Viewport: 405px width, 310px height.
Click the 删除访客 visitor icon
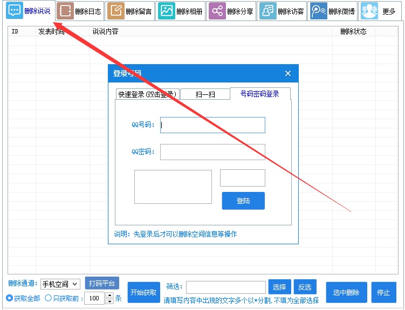268,11
